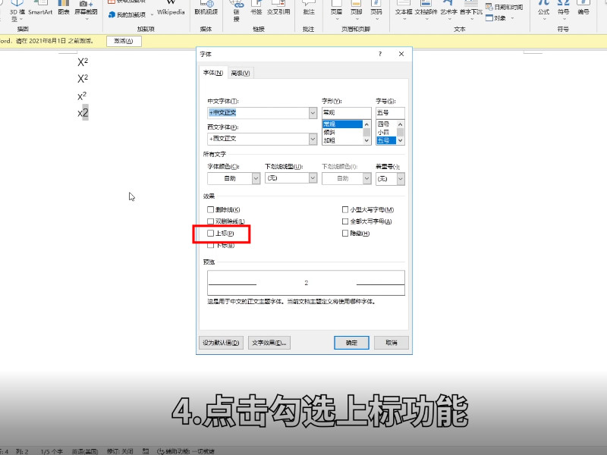Open the 符号 symbol menu
Screen dimensions: 607x455
[x=563, y=10]
